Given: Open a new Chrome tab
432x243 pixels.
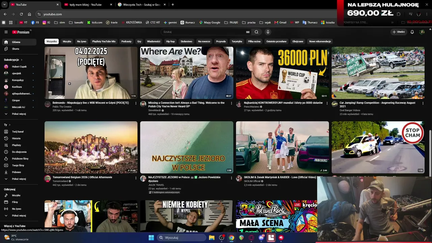Looking at the screenshot, I should (x=173, y=5).
